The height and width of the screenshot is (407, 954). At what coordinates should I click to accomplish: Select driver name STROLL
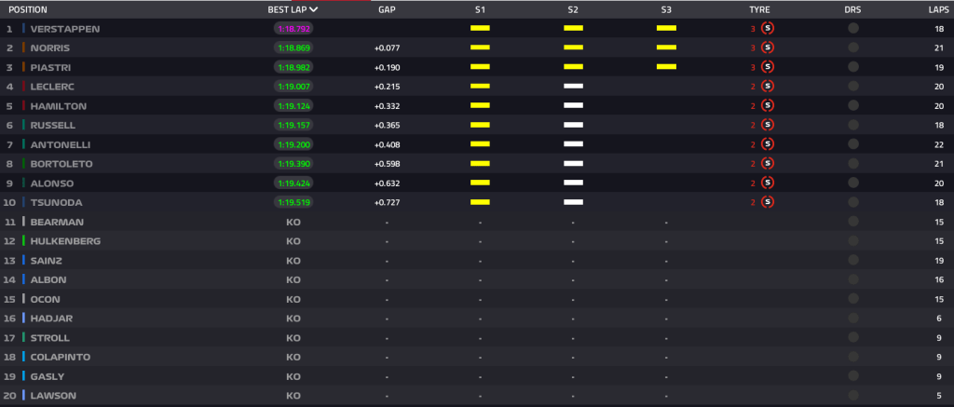coord(50,338)
